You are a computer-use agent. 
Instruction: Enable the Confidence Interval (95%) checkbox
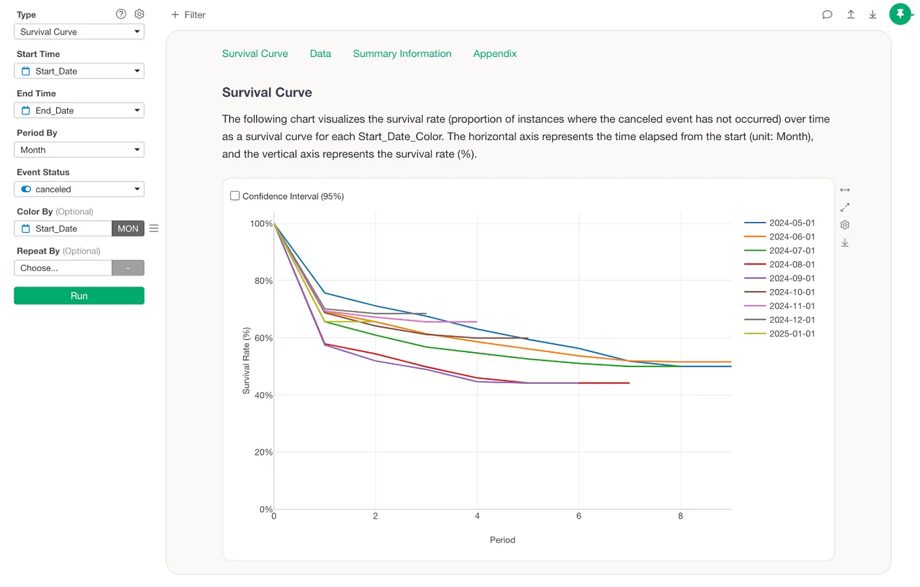coord(235,196)
